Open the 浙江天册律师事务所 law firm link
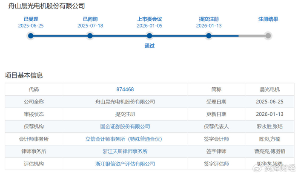Screen dimensions: 298x175 coord(125,152)
